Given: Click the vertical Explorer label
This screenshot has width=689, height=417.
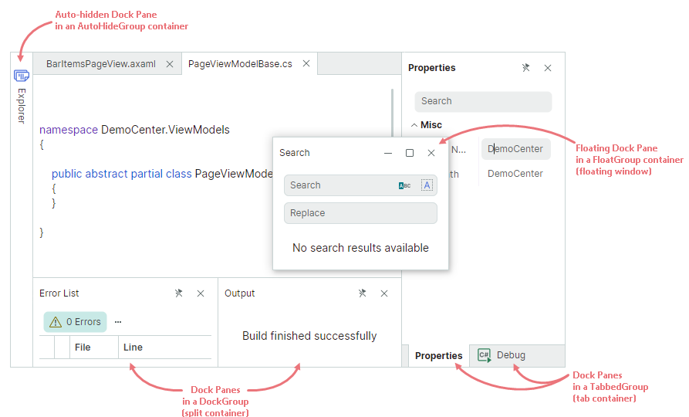Looking at the screenshot, I should [x=21, y=106].
